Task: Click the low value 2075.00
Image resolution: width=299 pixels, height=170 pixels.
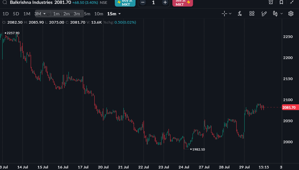Action: pyautogui.click(x=57, y=22)
